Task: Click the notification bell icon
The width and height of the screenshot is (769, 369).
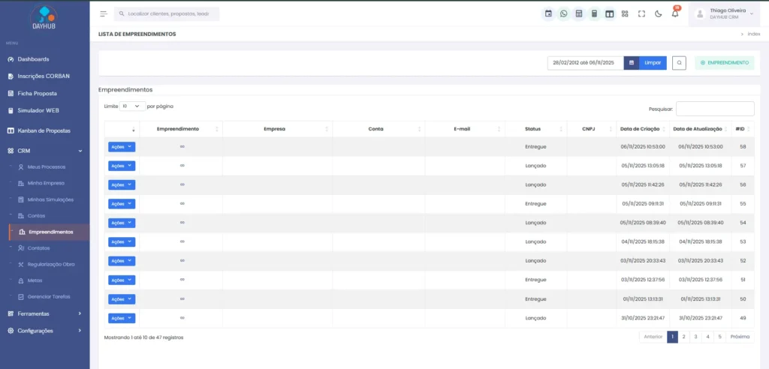Action: click(x=674, y=13)
